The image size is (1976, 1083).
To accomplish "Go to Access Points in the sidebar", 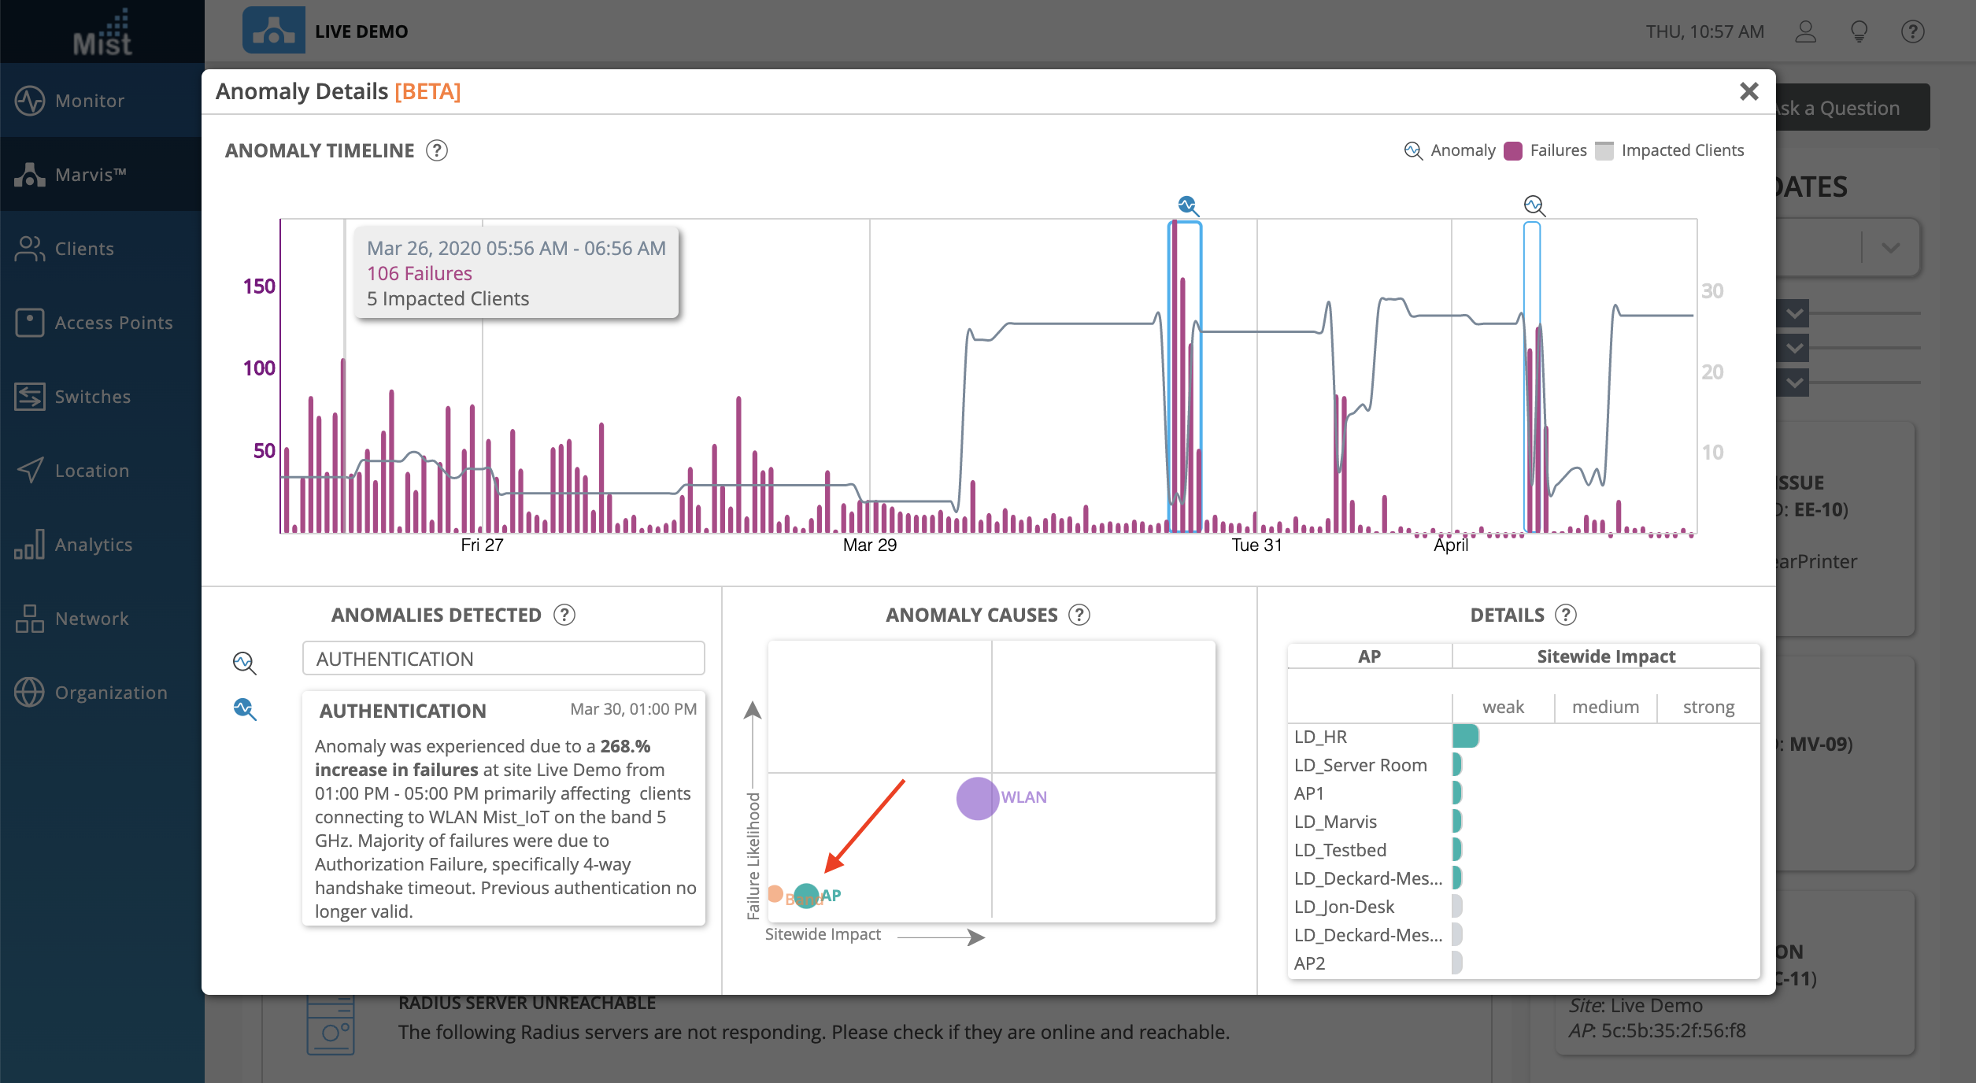I will click(113, 323).
